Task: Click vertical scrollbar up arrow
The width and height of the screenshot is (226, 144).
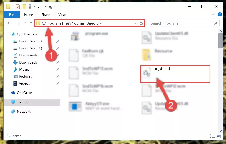Action: point(220,31)
